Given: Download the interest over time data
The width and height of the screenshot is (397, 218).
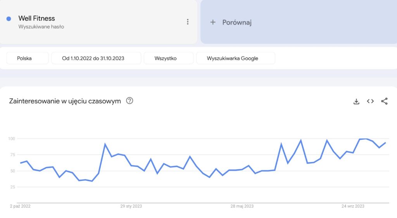Looking at the screenshot, I should pyautogui.click(x=356, y=101).
